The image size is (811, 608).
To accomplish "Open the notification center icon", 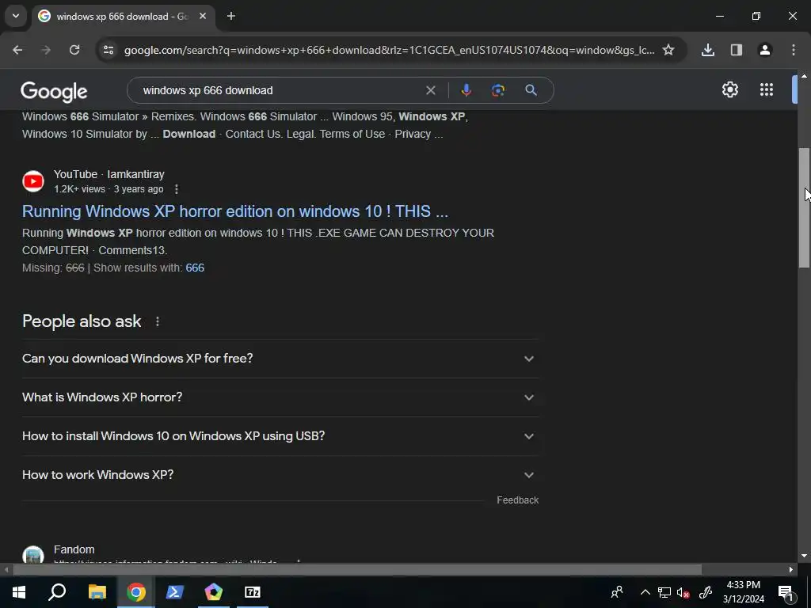I will tap(786, 592).
